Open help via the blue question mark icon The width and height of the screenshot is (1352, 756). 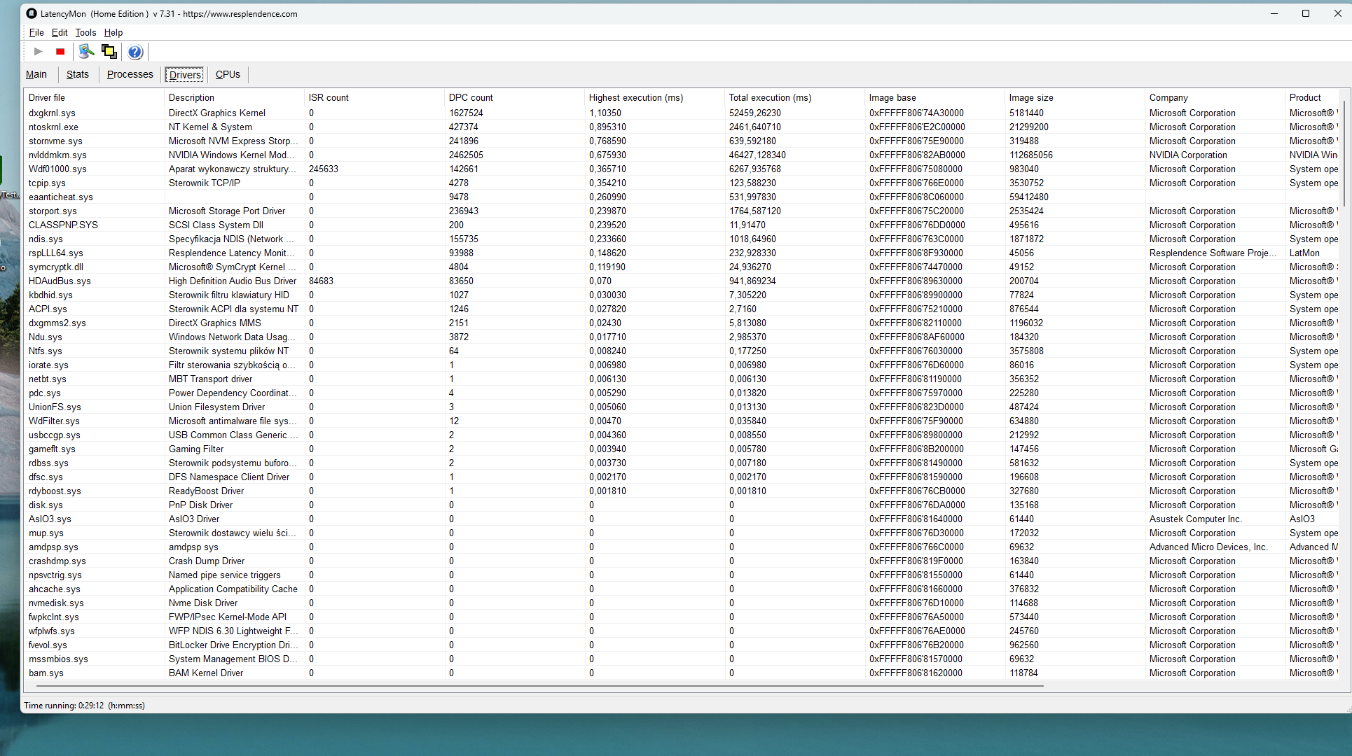[135, 52]
